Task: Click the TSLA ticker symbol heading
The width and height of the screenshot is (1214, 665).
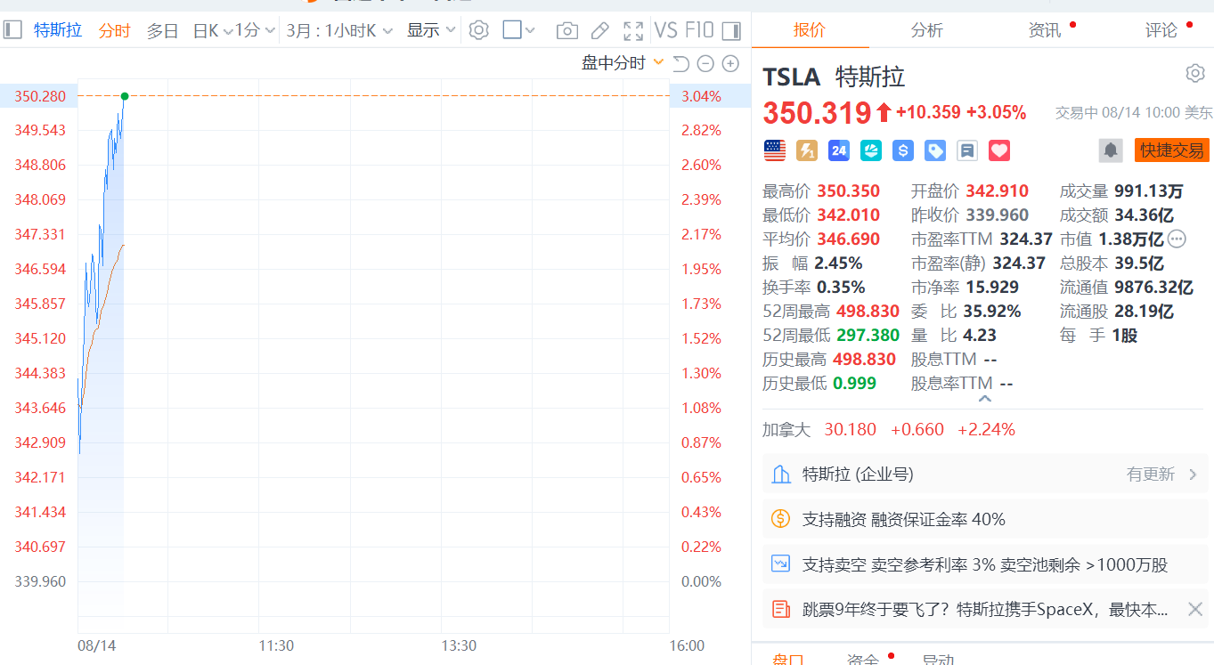Action: point(791,77)
